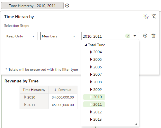Select the 2009 member in list

[x=97, y=89]
